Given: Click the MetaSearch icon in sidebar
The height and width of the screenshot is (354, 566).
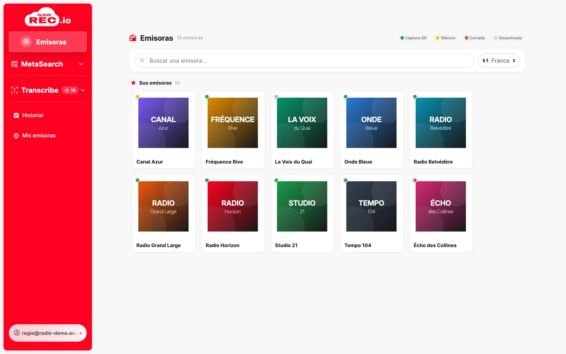Looking at the screenshot, I should (x=14, y=64).
